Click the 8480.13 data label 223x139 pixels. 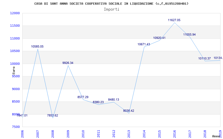coord(113,100)
